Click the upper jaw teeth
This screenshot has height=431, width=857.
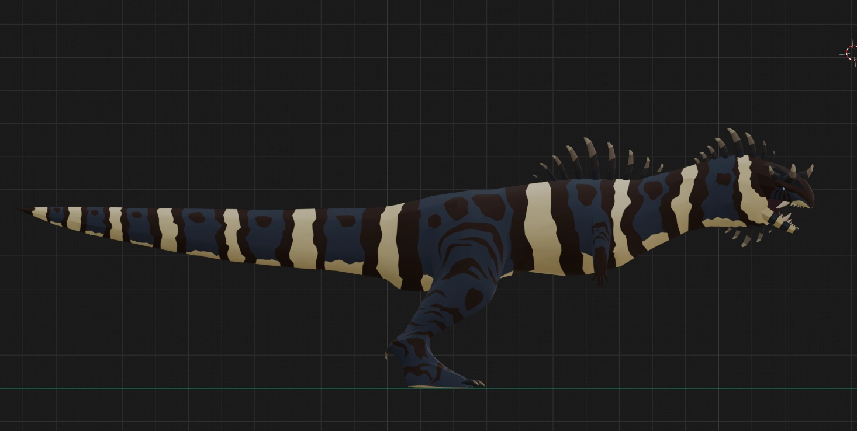click(798, 205)
